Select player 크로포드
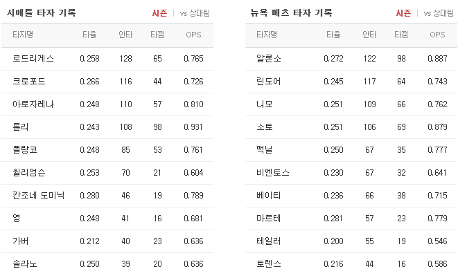This screenshot has width=458, height=278. [x=29, y=82]
